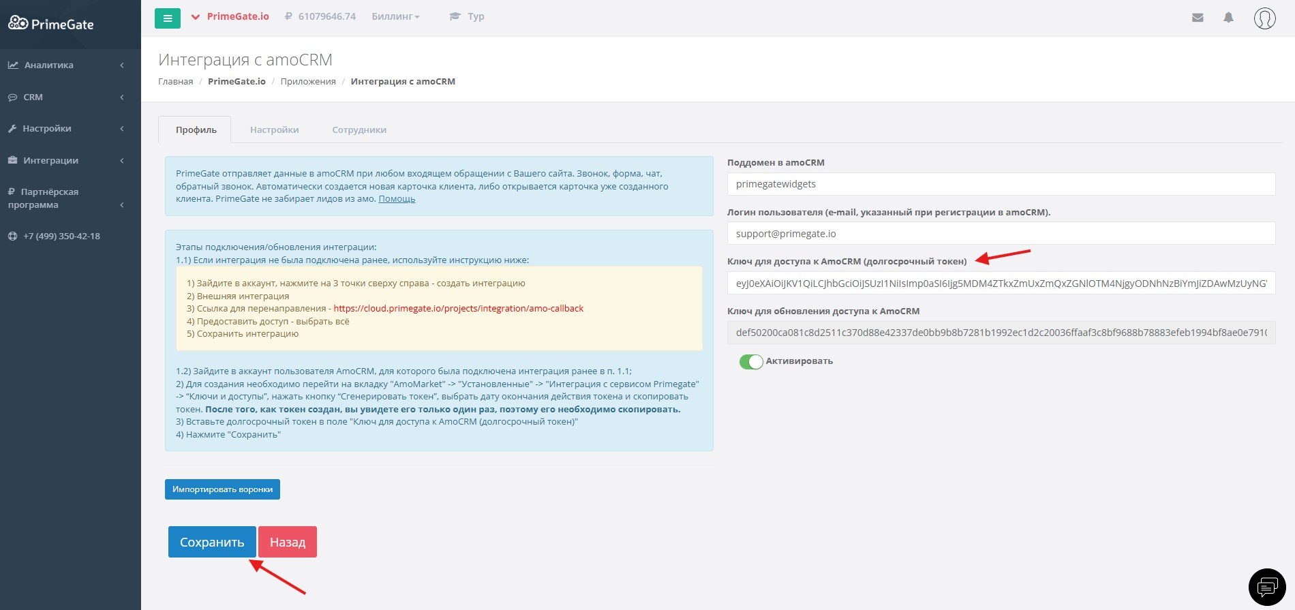Click the Тур graduation cap icon

pos(455,16)
